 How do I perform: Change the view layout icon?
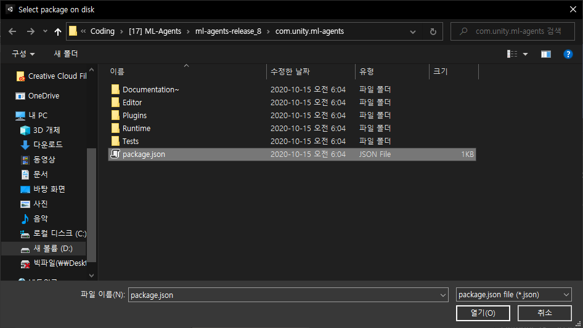pos(512,54)
